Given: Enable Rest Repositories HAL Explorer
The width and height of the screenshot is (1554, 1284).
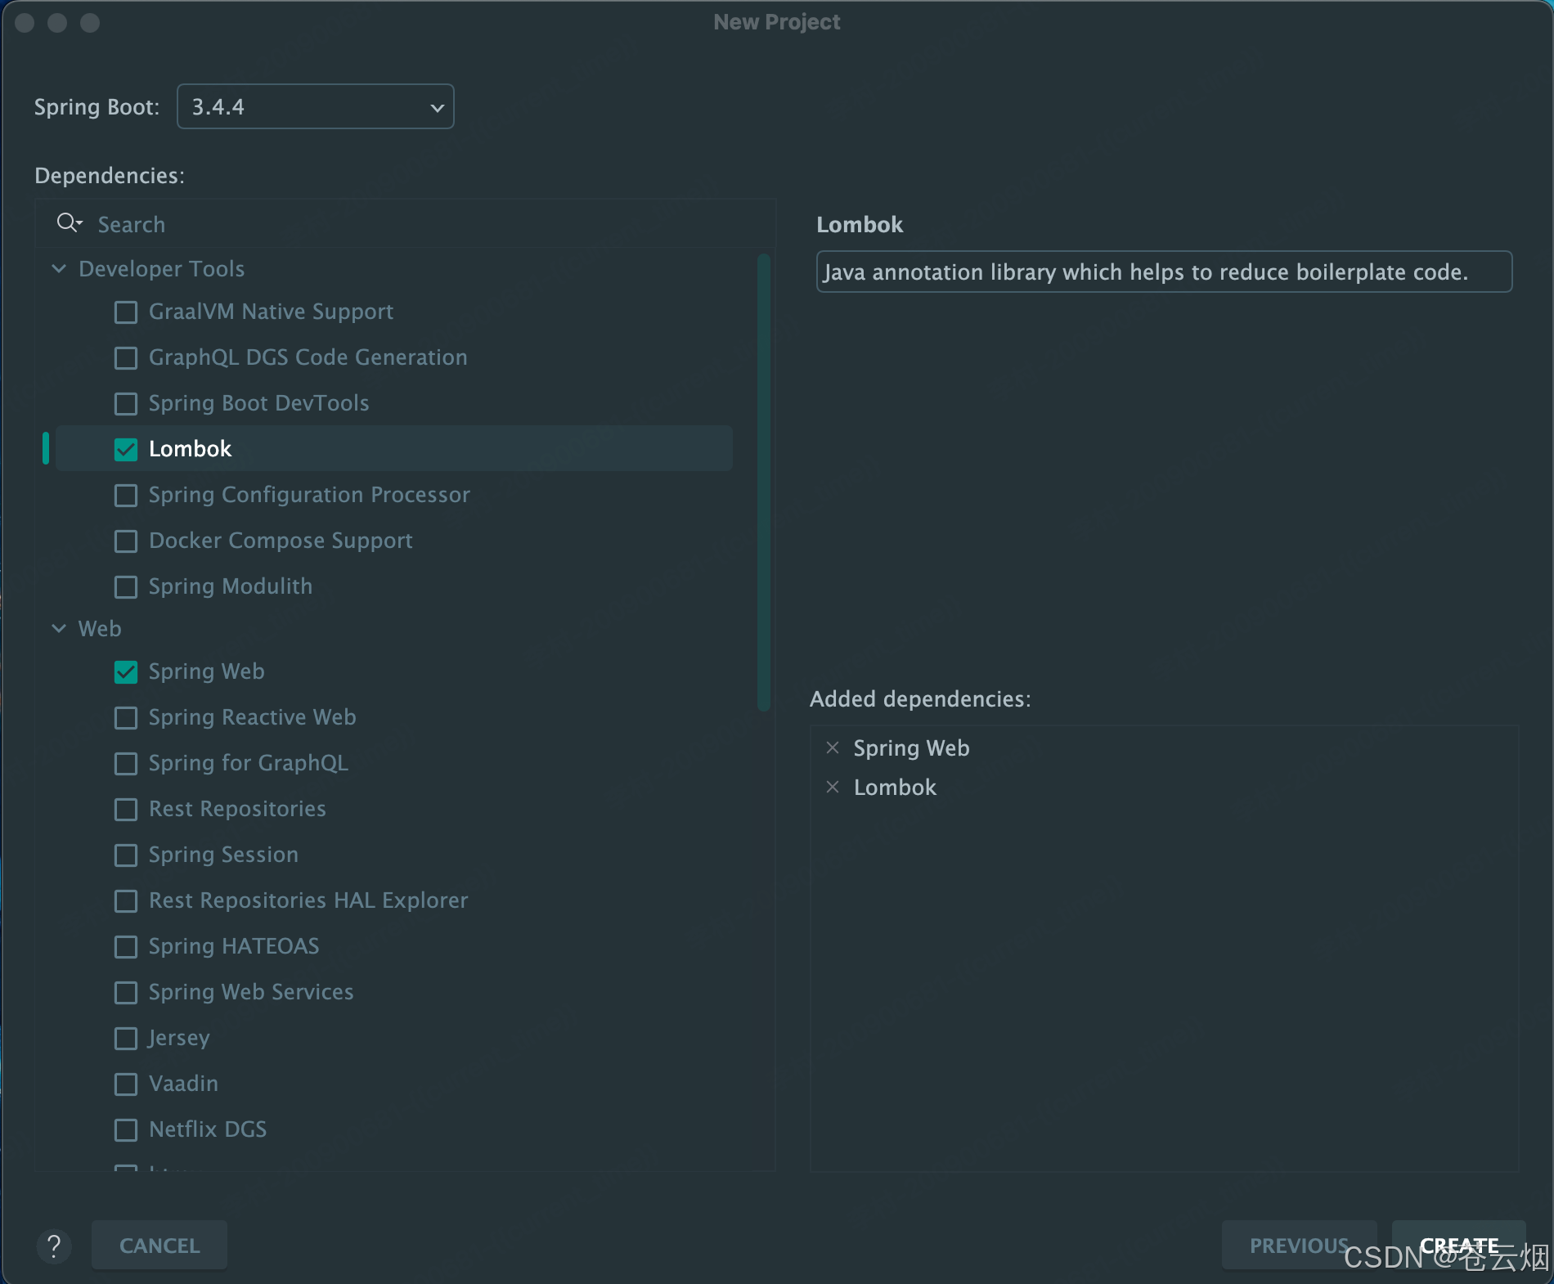Looking at the screenshot, I should tap(126, 901).
